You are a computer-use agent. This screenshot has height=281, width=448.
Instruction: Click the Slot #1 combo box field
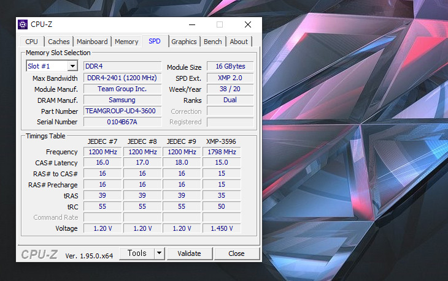tap(52, 66)
